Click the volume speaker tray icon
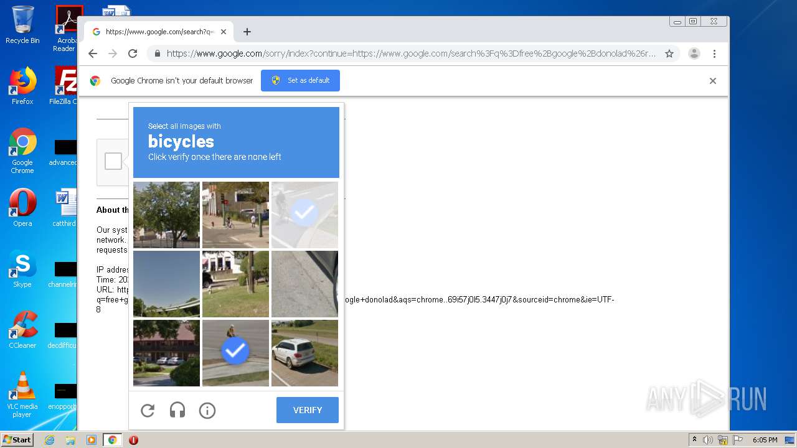This screenshot has width=797, height=448. pyautogui.click(x=708, y=440)
